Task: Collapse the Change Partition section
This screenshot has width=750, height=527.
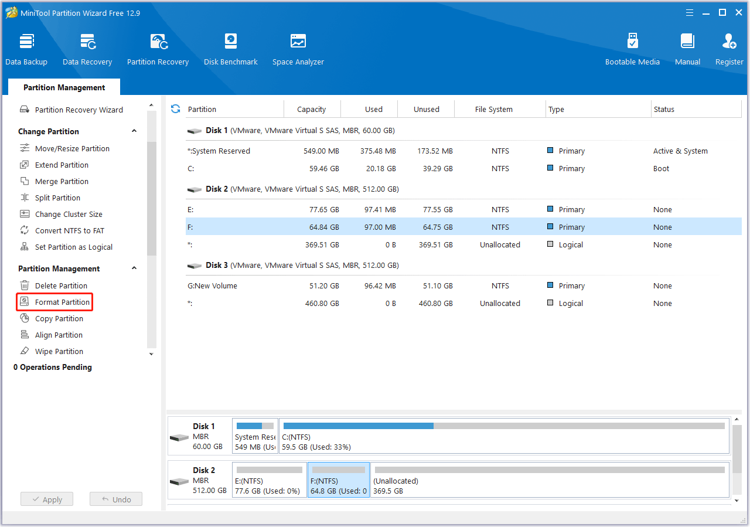Action: point(134,131)
